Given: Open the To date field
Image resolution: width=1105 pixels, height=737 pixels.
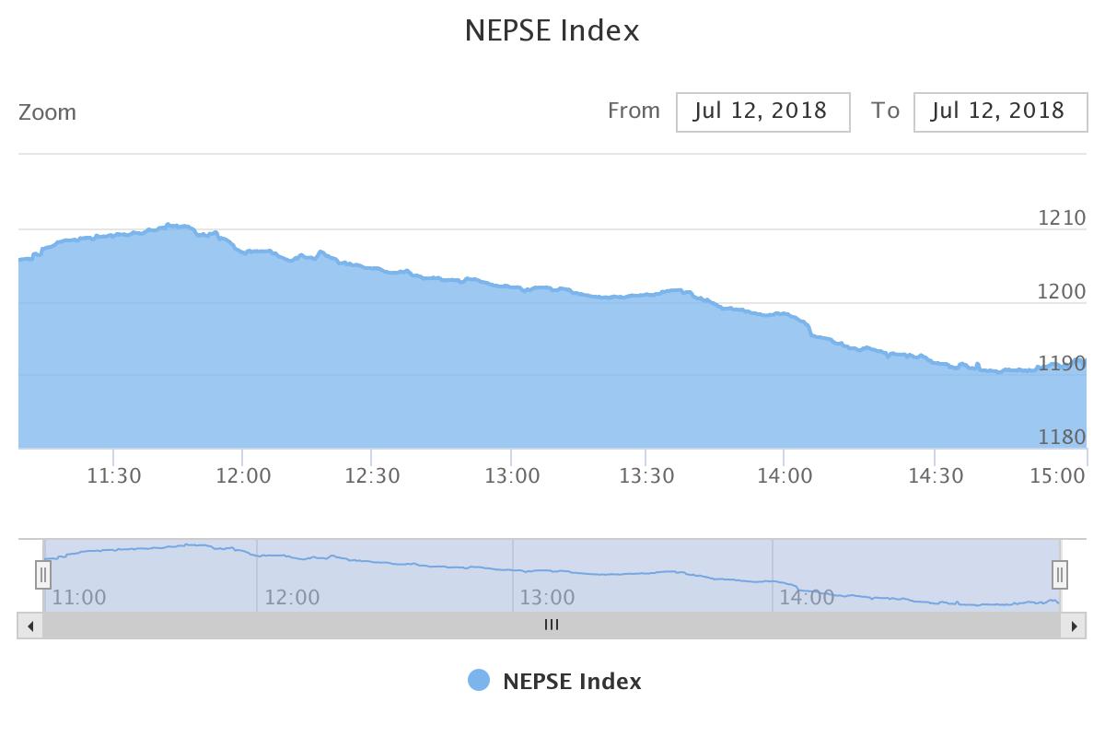Looking at the screenshot, I should pyautogui.click(x=1000, y=111).
